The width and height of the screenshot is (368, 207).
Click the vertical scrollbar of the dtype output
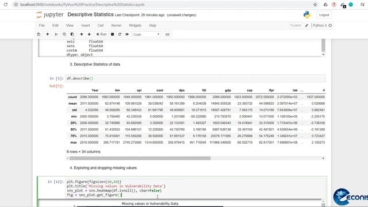click(323, 45)
